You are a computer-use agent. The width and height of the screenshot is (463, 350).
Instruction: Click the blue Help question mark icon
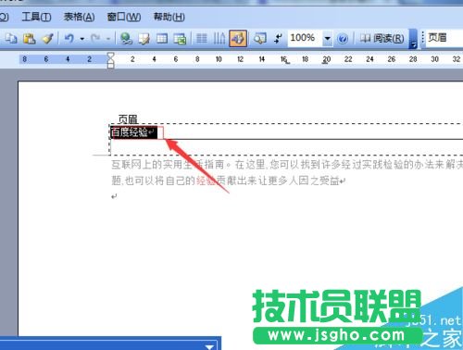coord(343,39)
